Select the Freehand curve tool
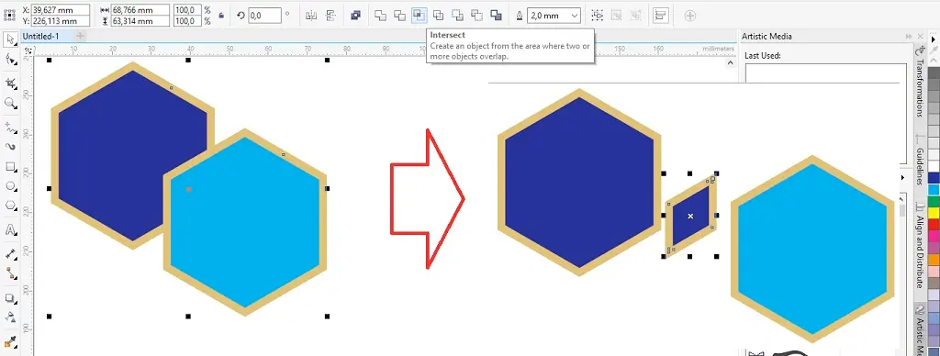Screen dimensions: 940x356 click(x=10, y=127)
